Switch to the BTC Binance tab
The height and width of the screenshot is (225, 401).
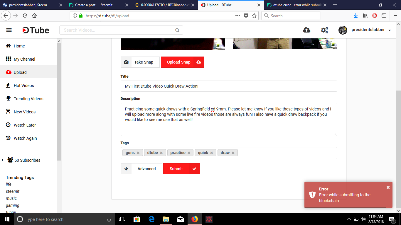165,5
